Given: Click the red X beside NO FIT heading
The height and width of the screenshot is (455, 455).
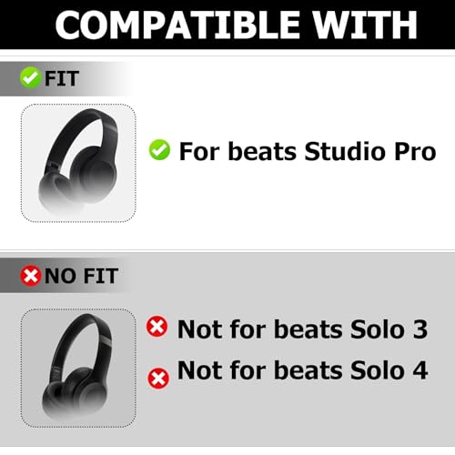Looking at the screenshot, I should coord(31,276).
